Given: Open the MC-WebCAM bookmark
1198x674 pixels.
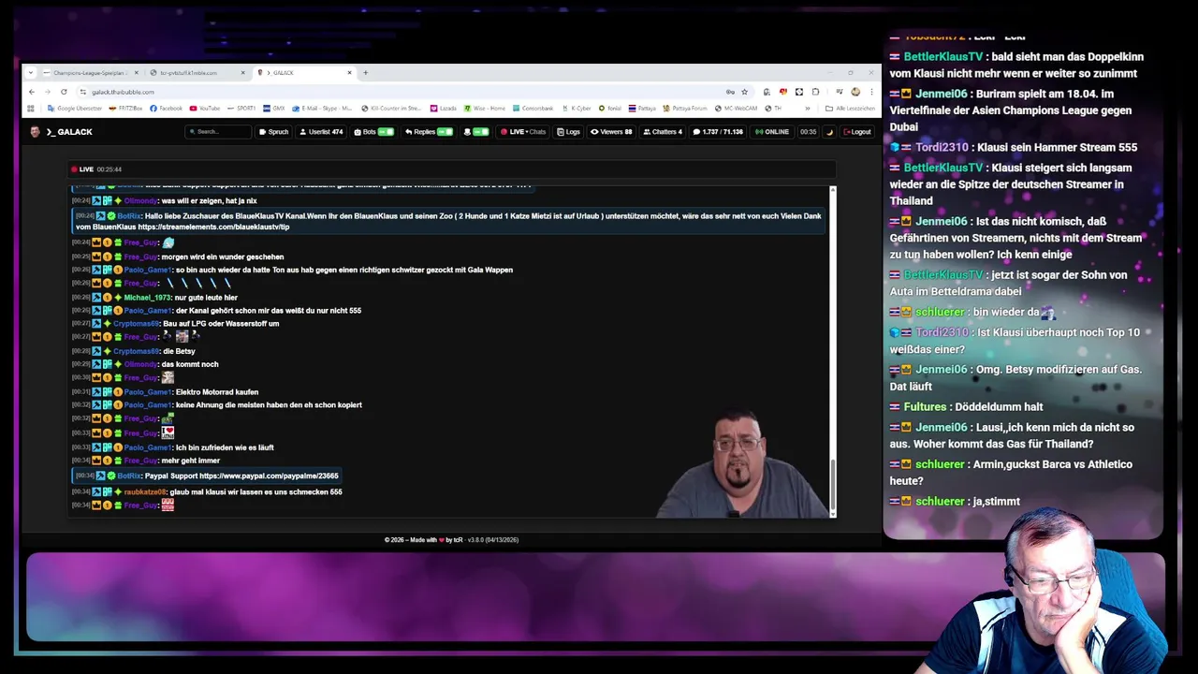Looking at the screenshot, I should pos(735,108).
